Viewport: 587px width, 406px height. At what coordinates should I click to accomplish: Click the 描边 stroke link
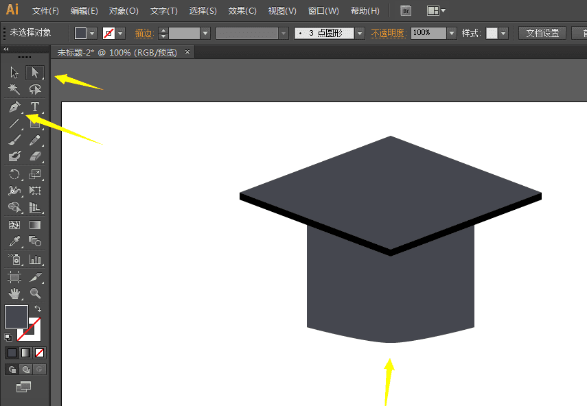(x=143, y=33)
